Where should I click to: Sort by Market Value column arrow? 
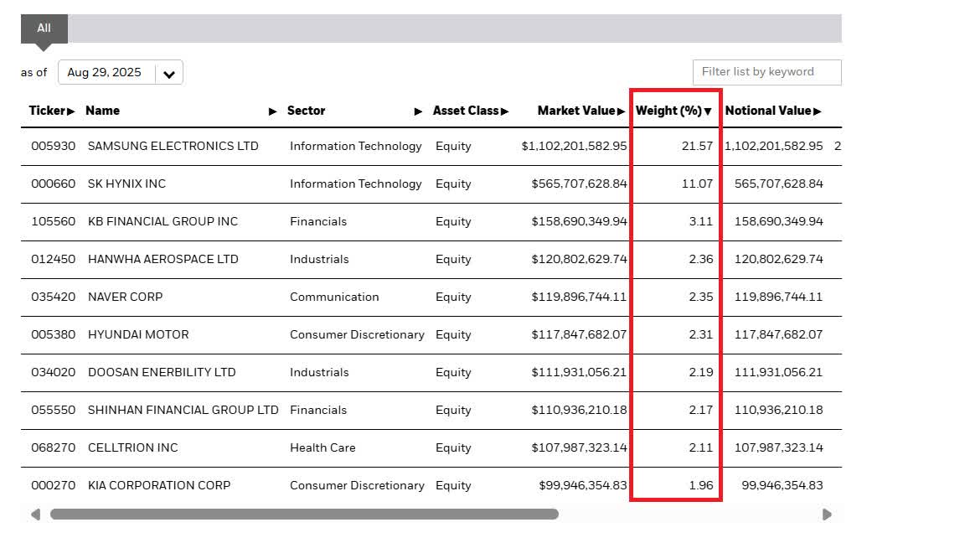(622, 111)
